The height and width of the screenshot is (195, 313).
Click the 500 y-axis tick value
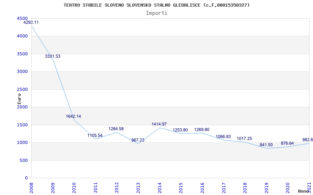coord(24,160)
